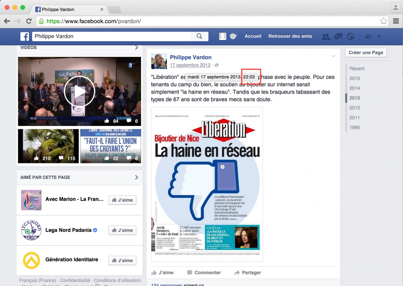This screenshot has height=286, width=403.
Task: Jump to 2013 in timeline
Action: coord(355,98)
